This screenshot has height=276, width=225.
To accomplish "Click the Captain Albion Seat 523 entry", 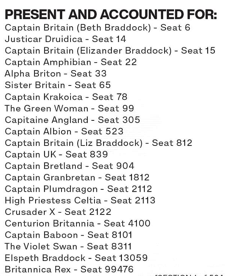I will [64, 131].
